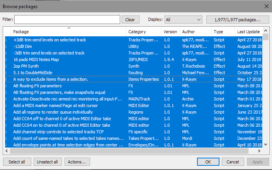Viewport: 272px width, 170px height.
Task: Focus the Filter text field
Action: pyautogui.click(x=67, y=19)
